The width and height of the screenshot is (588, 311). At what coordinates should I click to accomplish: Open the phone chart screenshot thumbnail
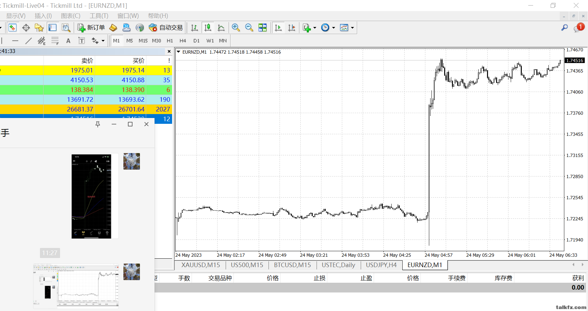(x=91, y=196)
